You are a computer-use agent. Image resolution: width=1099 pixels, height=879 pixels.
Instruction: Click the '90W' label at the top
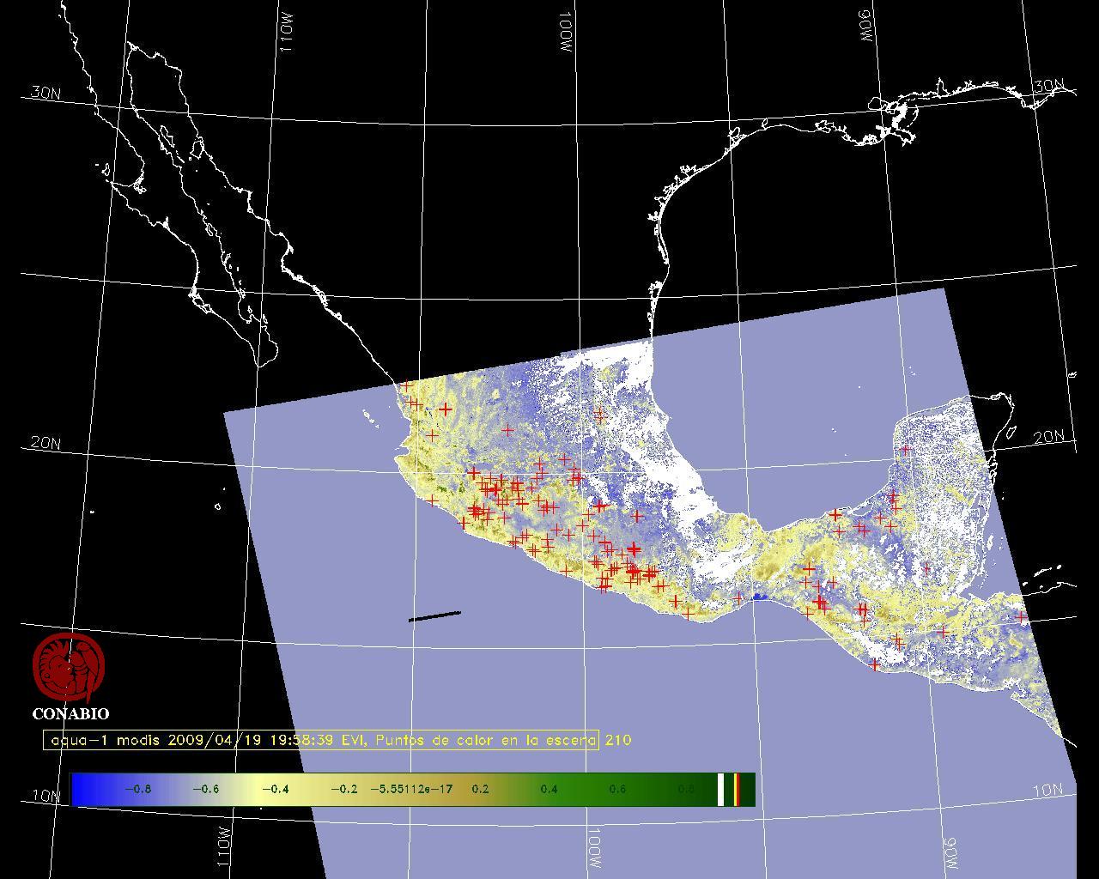pyautogui.click(x=865, y=26)
